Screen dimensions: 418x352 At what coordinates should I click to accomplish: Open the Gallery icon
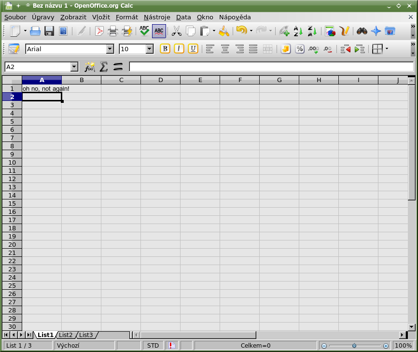[x=390, y=31]
